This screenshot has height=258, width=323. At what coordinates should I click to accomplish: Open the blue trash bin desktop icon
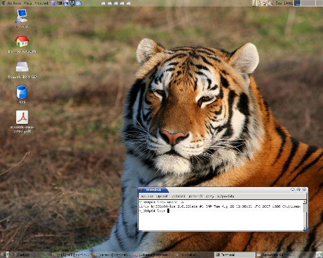click(x=22, y=94)
